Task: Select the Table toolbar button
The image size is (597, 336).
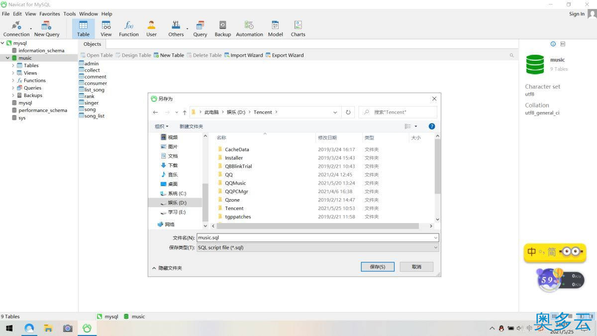Action: pyautogui.click(x=83, y=29)
